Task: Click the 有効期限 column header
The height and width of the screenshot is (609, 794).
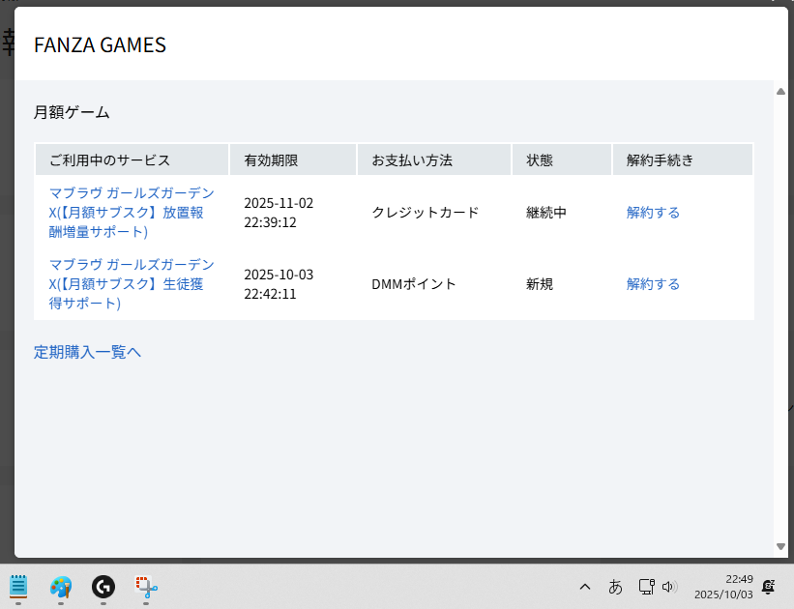Action: click(x=271, y=159)
